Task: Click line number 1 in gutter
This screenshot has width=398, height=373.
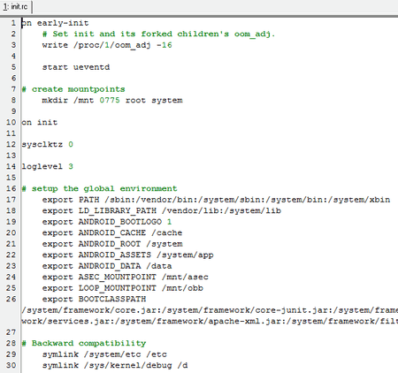Action: 13,23
